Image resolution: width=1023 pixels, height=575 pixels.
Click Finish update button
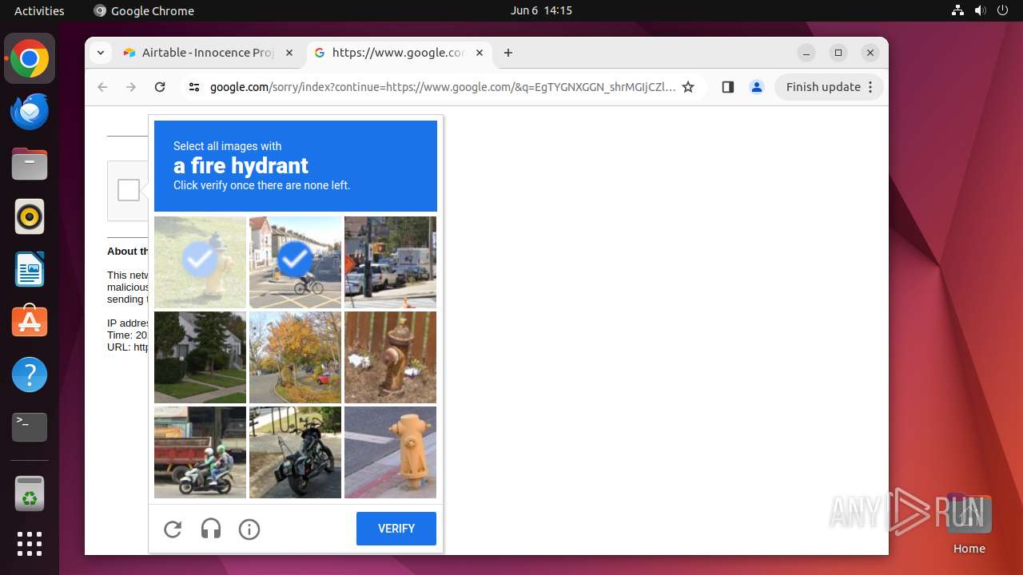[x=823, y=87]
